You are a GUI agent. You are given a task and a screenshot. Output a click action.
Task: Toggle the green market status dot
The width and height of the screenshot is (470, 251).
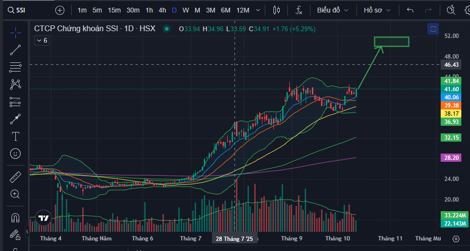tap(167, 29)
